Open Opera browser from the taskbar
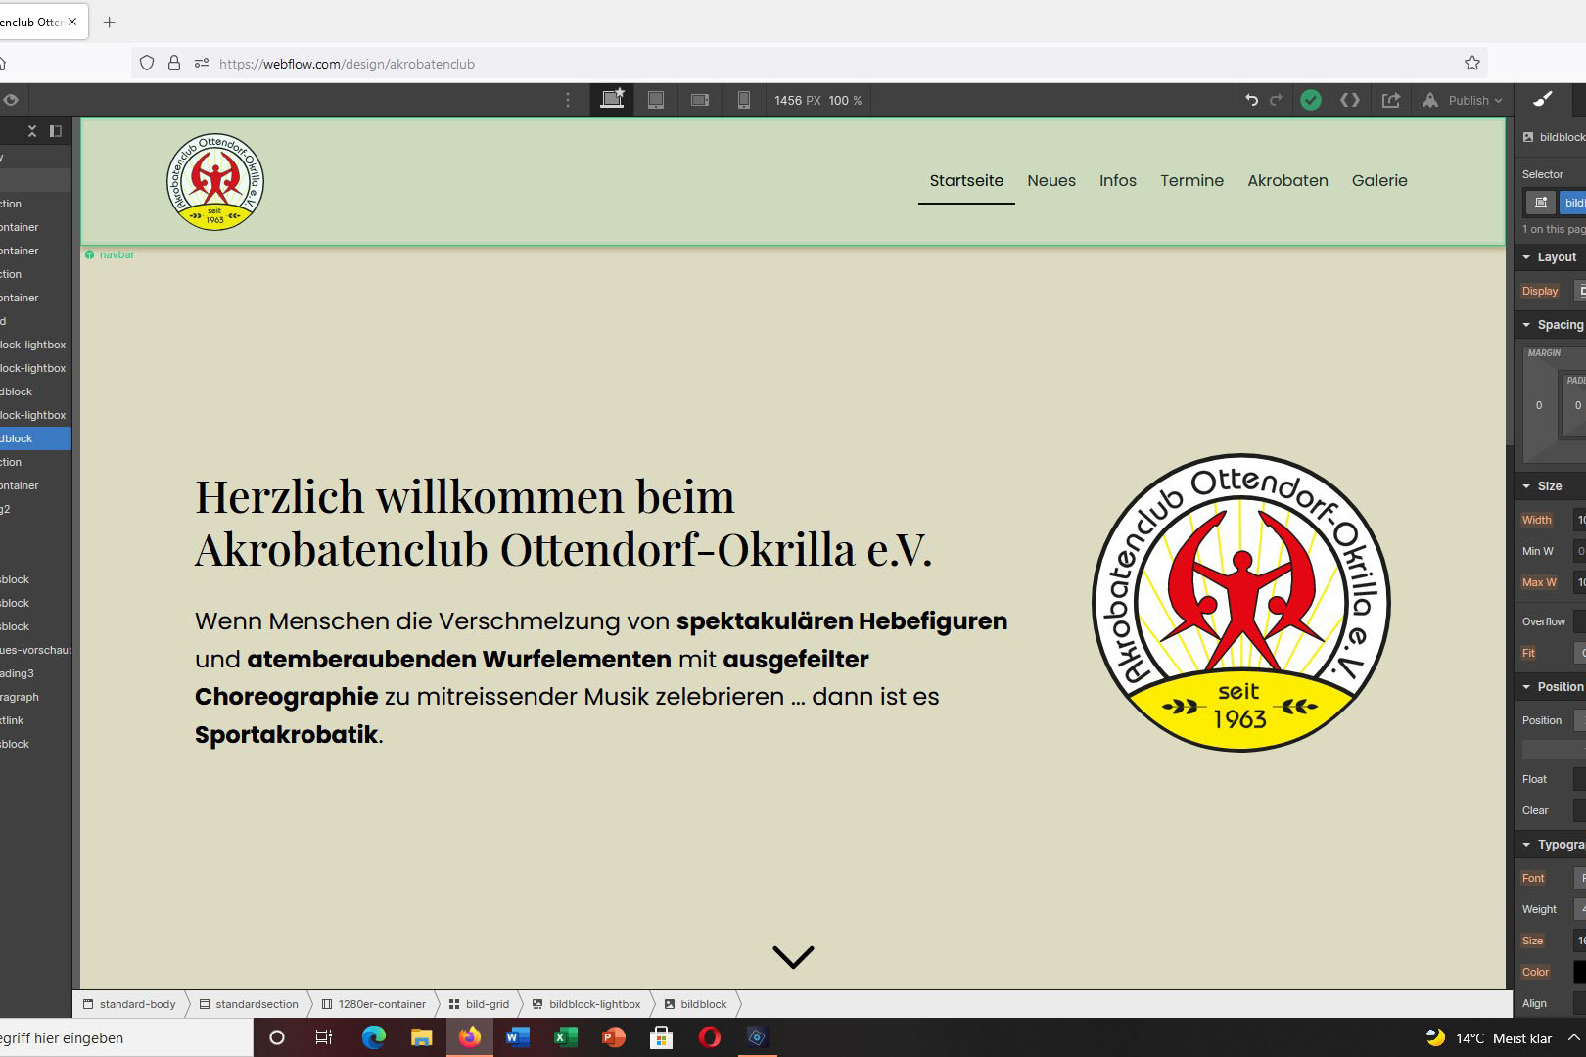1586x1057 pixels. 709,1037
